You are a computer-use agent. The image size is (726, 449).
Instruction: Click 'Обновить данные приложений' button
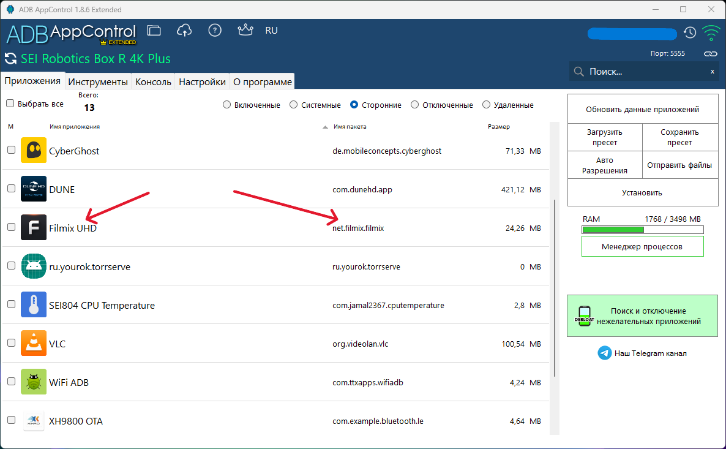click(643, 110)
